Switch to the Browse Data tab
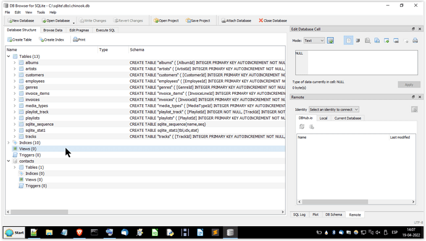 [x=52, y=30]
